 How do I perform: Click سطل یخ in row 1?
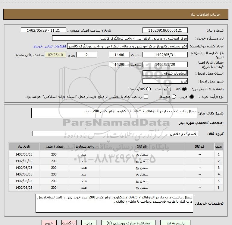(142, 154)
